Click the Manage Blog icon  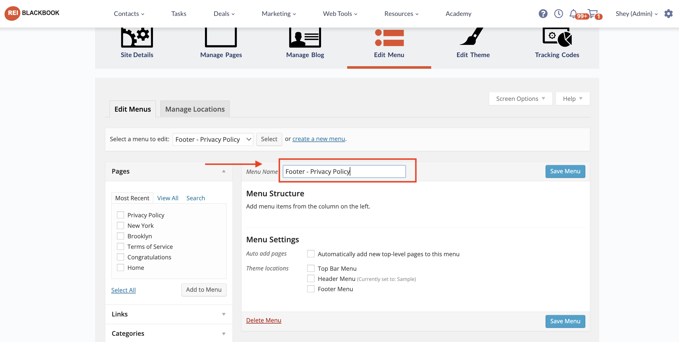[x=305, y=37]
